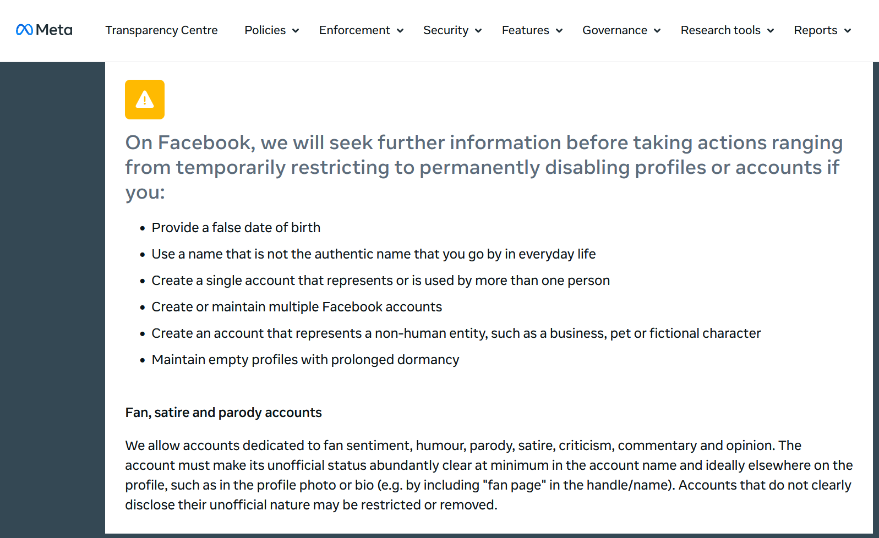Screen dimensions: 879x538
Task: Select the Features menu item
Action: point(526,30)
